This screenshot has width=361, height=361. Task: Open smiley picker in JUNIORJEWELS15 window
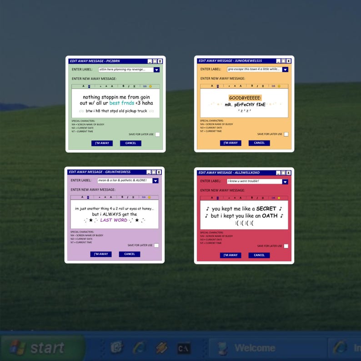point(279,86)
